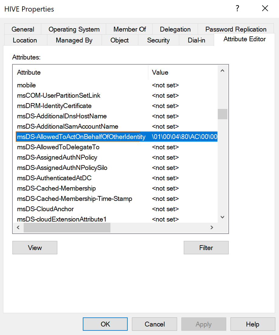Select the Member Of tab

point(129,29)
